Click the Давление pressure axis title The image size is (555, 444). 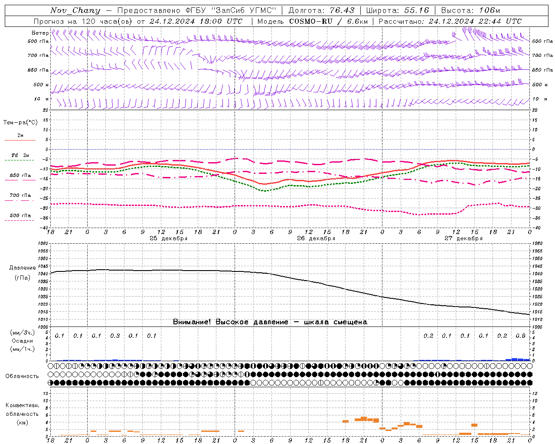click(x=23, y=268)
